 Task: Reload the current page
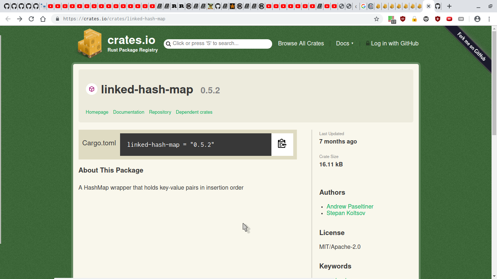[x=31, y=19]
